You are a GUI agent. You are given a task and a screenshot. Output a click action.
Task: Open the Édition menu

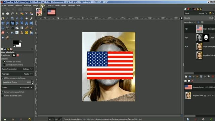[11, 5]
